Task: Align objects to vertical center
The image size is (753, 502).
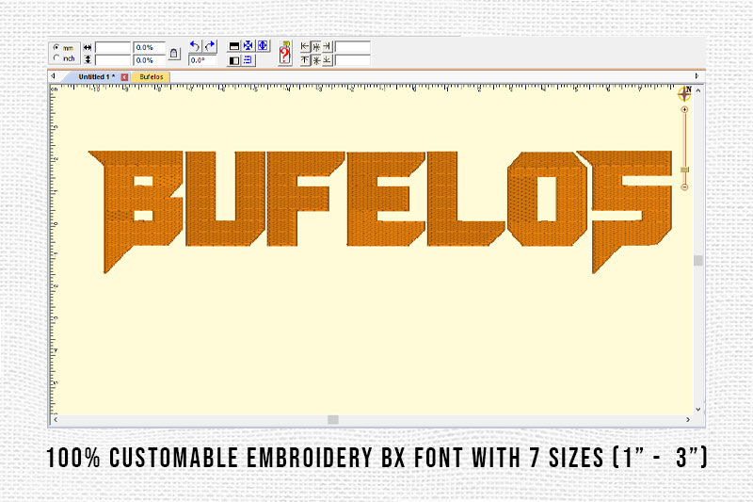Action: tap(316, 60)
